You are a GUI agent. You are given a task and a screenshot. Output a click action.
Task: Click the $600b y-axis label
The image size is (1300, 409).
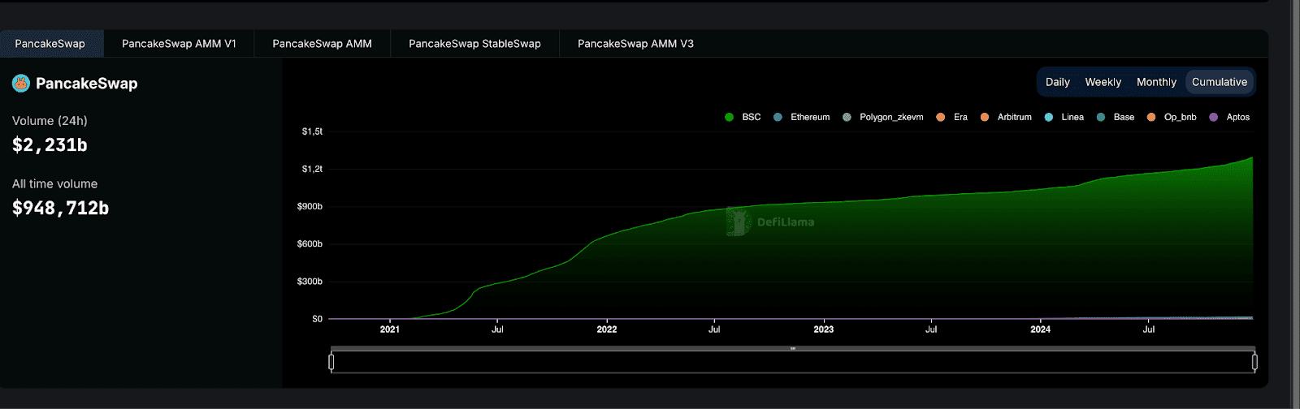coord(310,243)
